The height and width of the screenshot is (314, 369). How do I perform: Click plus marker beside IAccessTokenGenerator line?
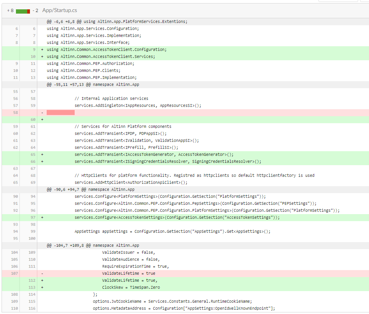pyautogui.click(x=42, y=154)
